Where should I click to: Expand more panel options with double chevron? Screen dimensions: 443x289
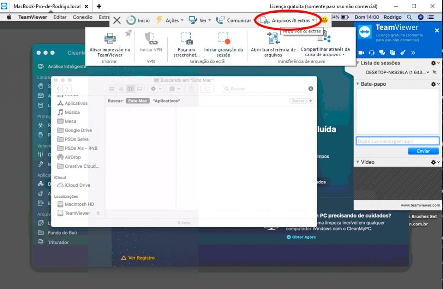point(413,52)
